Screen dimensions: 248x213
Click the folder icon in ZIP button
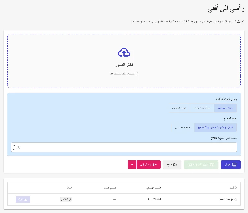212,164
